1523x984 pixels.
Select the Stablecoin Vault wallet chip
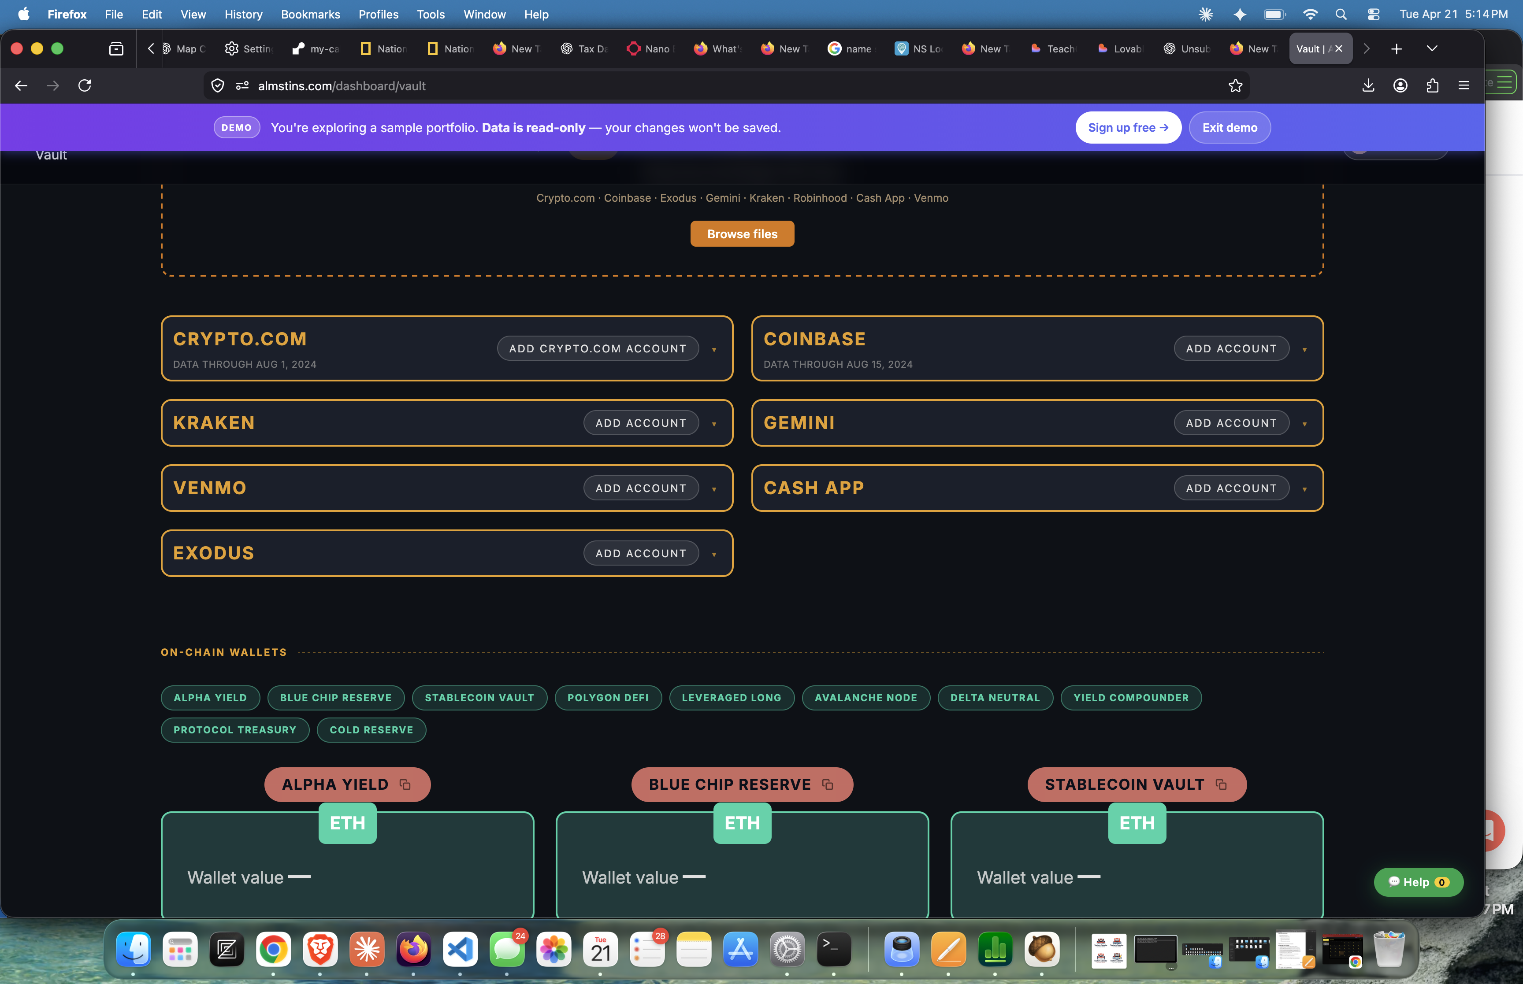click(479, 698)
